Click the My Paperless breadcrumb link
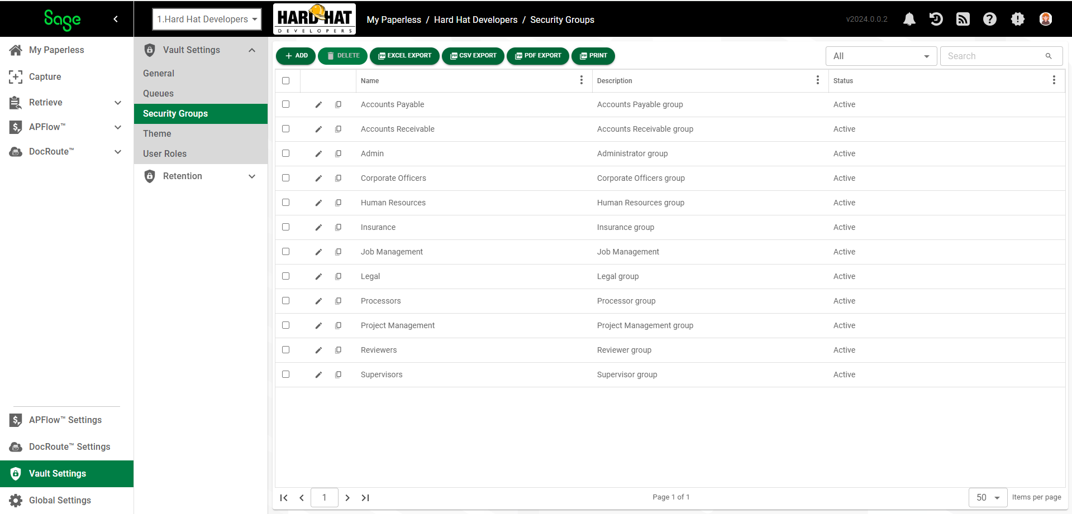This screenshot has height=514, width=1072. click(394, 20)
